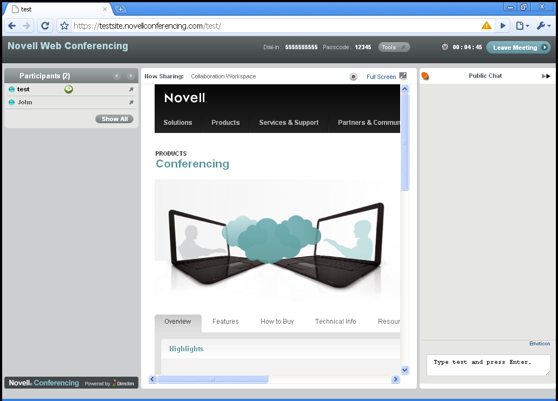Open Solutions menu on Novell page

point(177,122)
